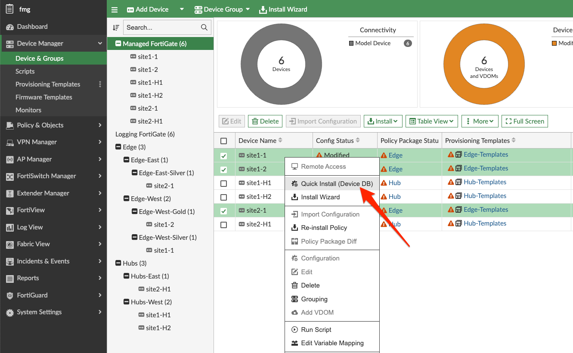
Task: Check the site1-H1 row checkbox
Action: (x=223, y=183)
